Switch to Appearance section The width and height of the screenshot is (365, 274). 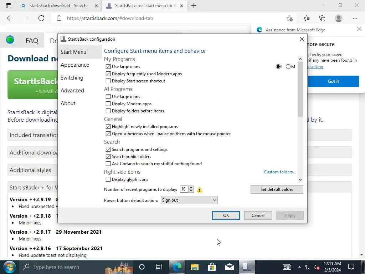[75, 65]
